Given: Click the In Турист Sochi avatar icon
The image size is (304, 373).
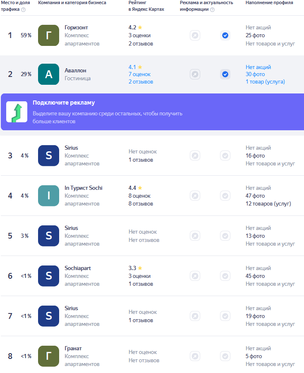Looking at the screenshot, I should point(48,196).
